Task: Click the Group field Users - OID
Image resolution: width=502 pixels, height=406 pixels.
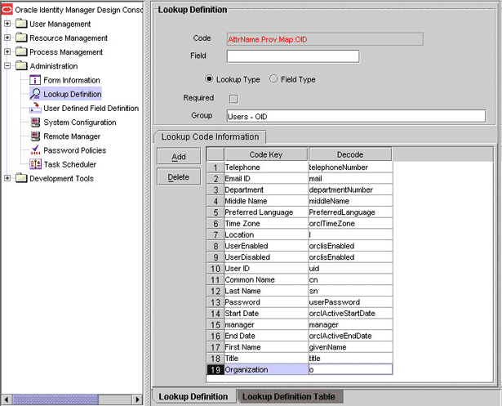Action: tap(356, 116)
